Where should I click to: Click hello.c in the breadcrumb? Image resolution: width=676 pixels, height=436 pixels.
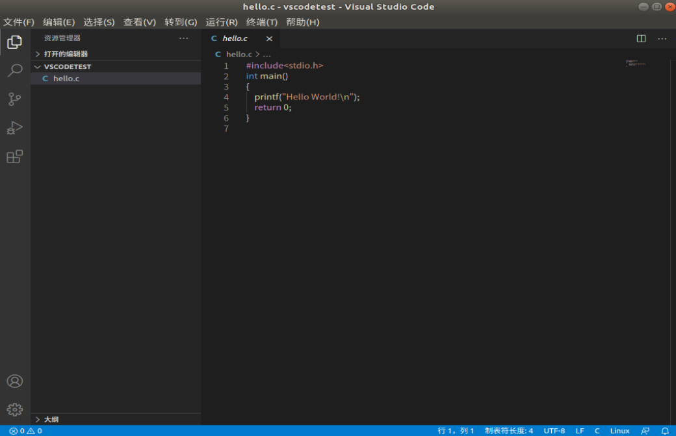click(239, 55)
